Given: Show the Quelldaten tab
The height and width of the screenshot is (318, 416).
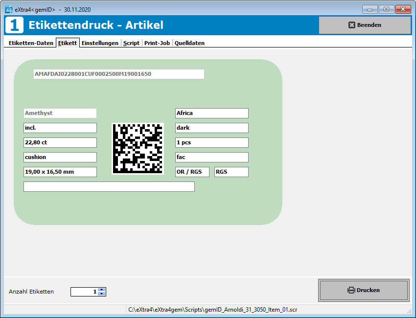Looking at the screenshot, I should coord(189,43).
